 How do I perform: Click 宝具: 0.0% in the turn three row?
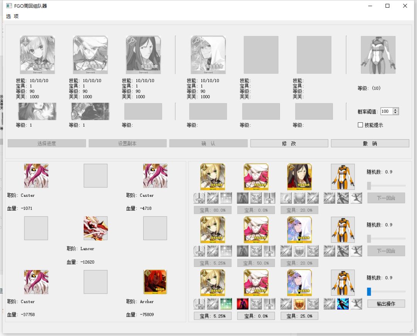point(256,316)
